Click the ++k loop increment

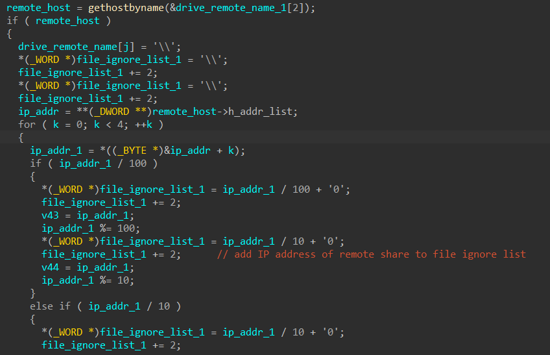pos(144,125)
